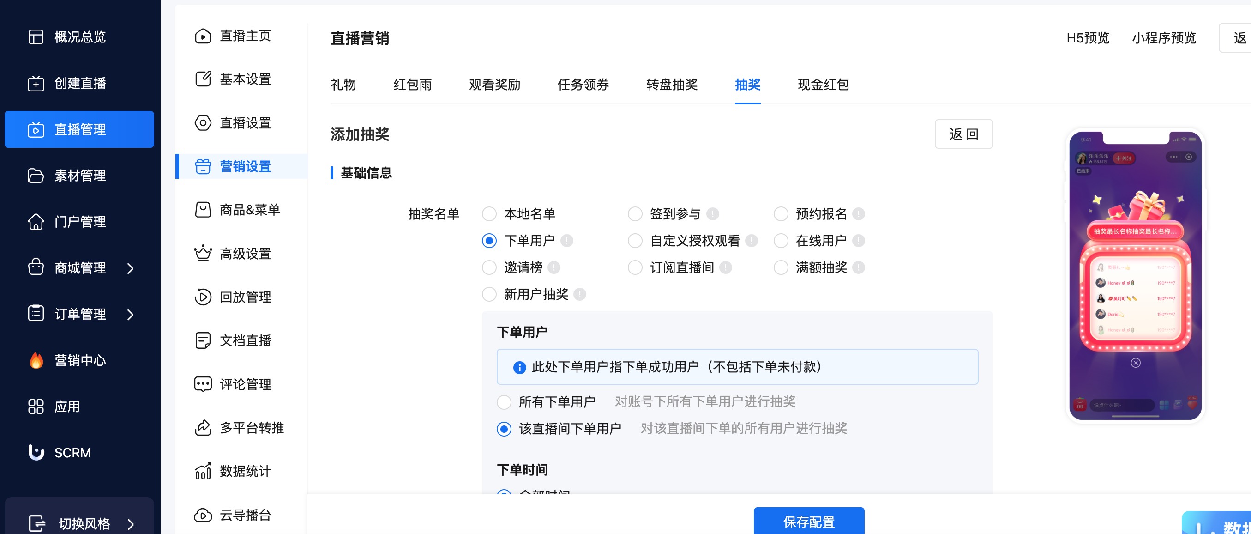Viewport: 1251px width, 534px height.
Task: Select 所有下单用户 radio button
Action: pos(504,402)
